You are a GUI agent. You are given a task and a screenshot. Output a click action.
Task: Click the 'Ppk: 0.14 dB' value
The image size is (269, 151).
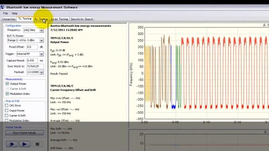coord(58,50)
